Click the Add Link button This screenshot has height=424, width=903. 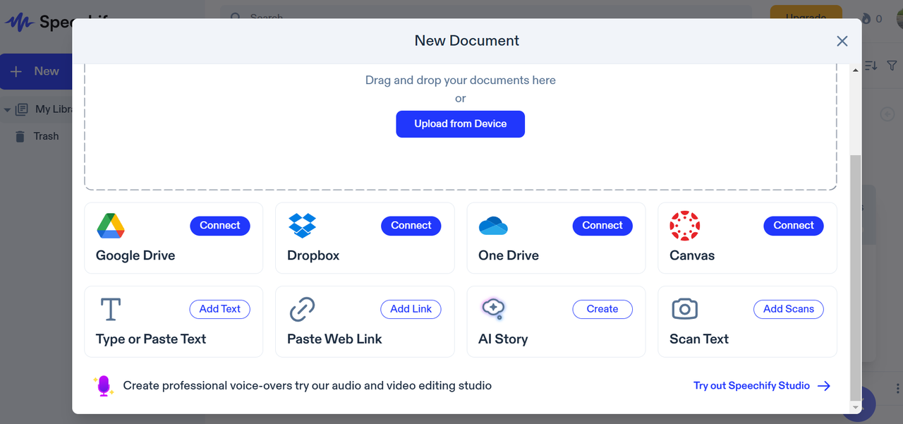click(411, 309)
